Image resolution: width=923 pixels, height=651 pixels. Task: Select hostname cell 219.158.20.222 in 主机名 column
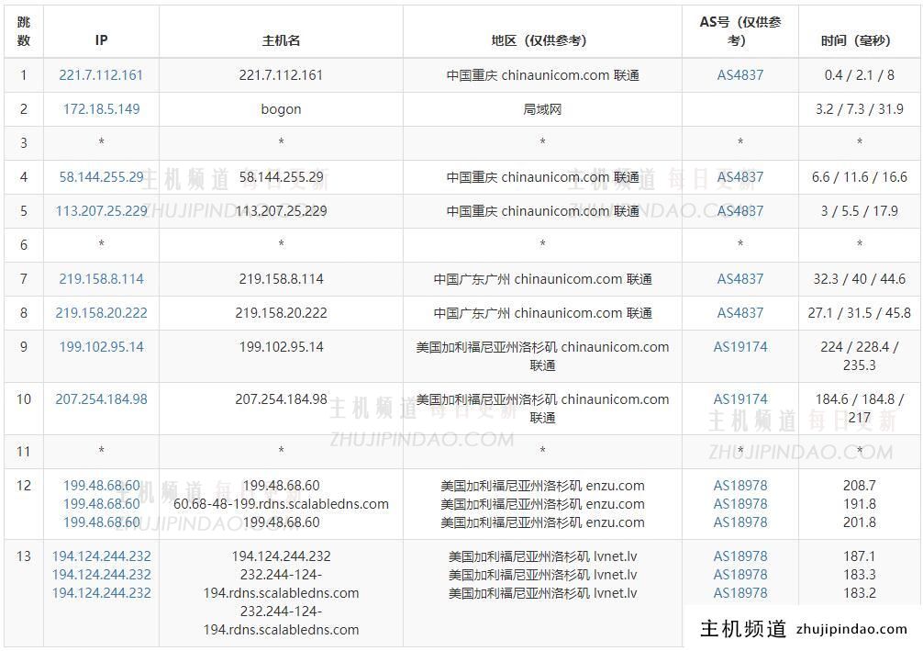pyautogui.click(x=281, y=313)
